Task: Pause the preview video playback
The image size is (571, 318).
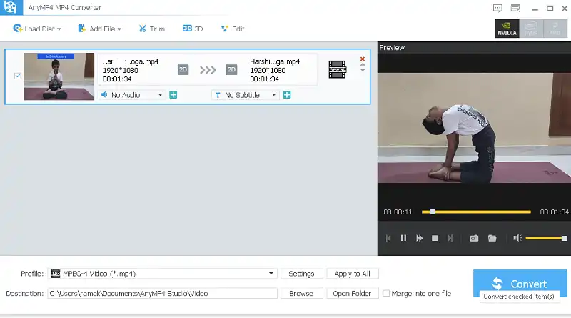Action: point(403,238)
